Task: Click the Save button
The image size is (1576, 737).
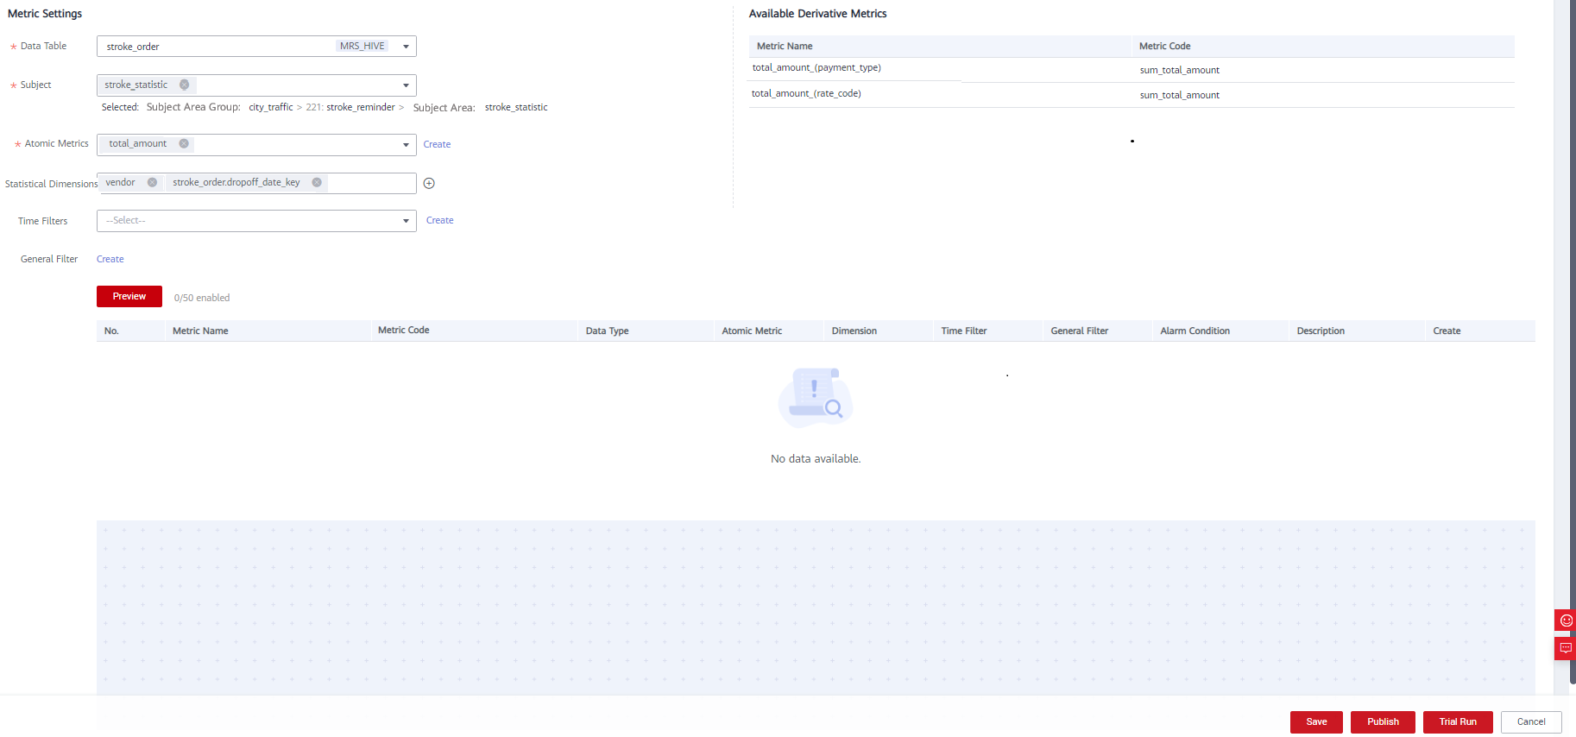Action: [x=1316, y=722]
